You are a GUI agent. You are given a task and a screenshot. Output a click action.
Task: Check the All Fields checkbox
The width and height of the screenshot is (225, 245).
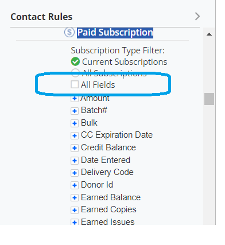[x=75, y=84]
